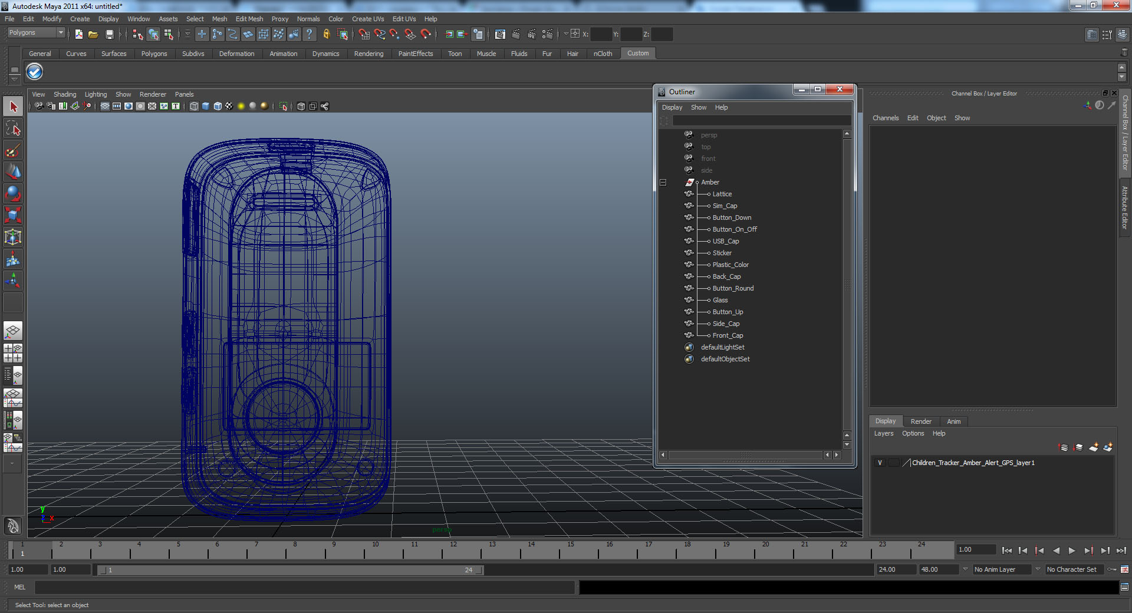Click the lock selection icon
The height and width of the screenshot is (613, 1132).
coord(326,34)
